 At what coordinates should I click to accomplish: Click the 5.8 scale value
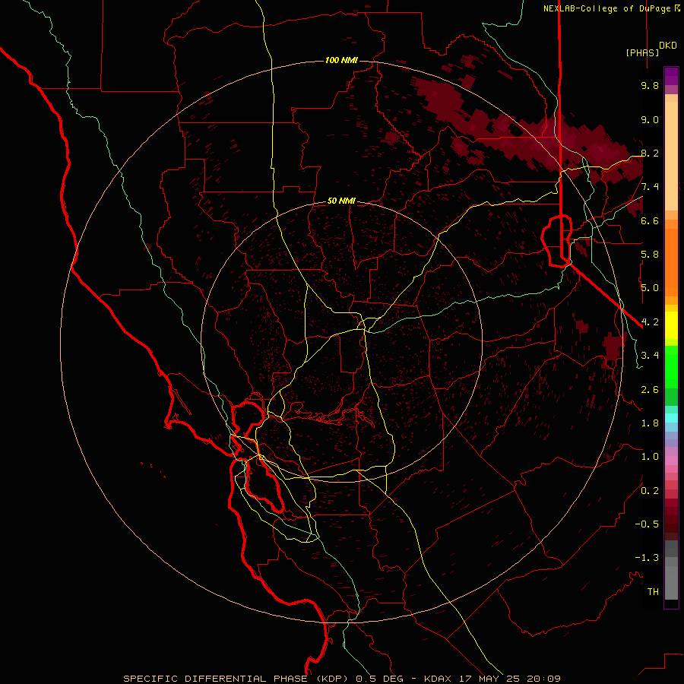[x=650, y=255]
